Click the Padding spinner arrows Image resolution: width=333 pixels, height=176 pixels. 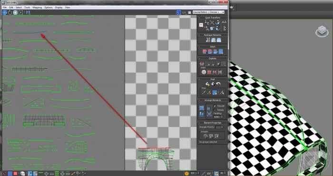[222, 117]
